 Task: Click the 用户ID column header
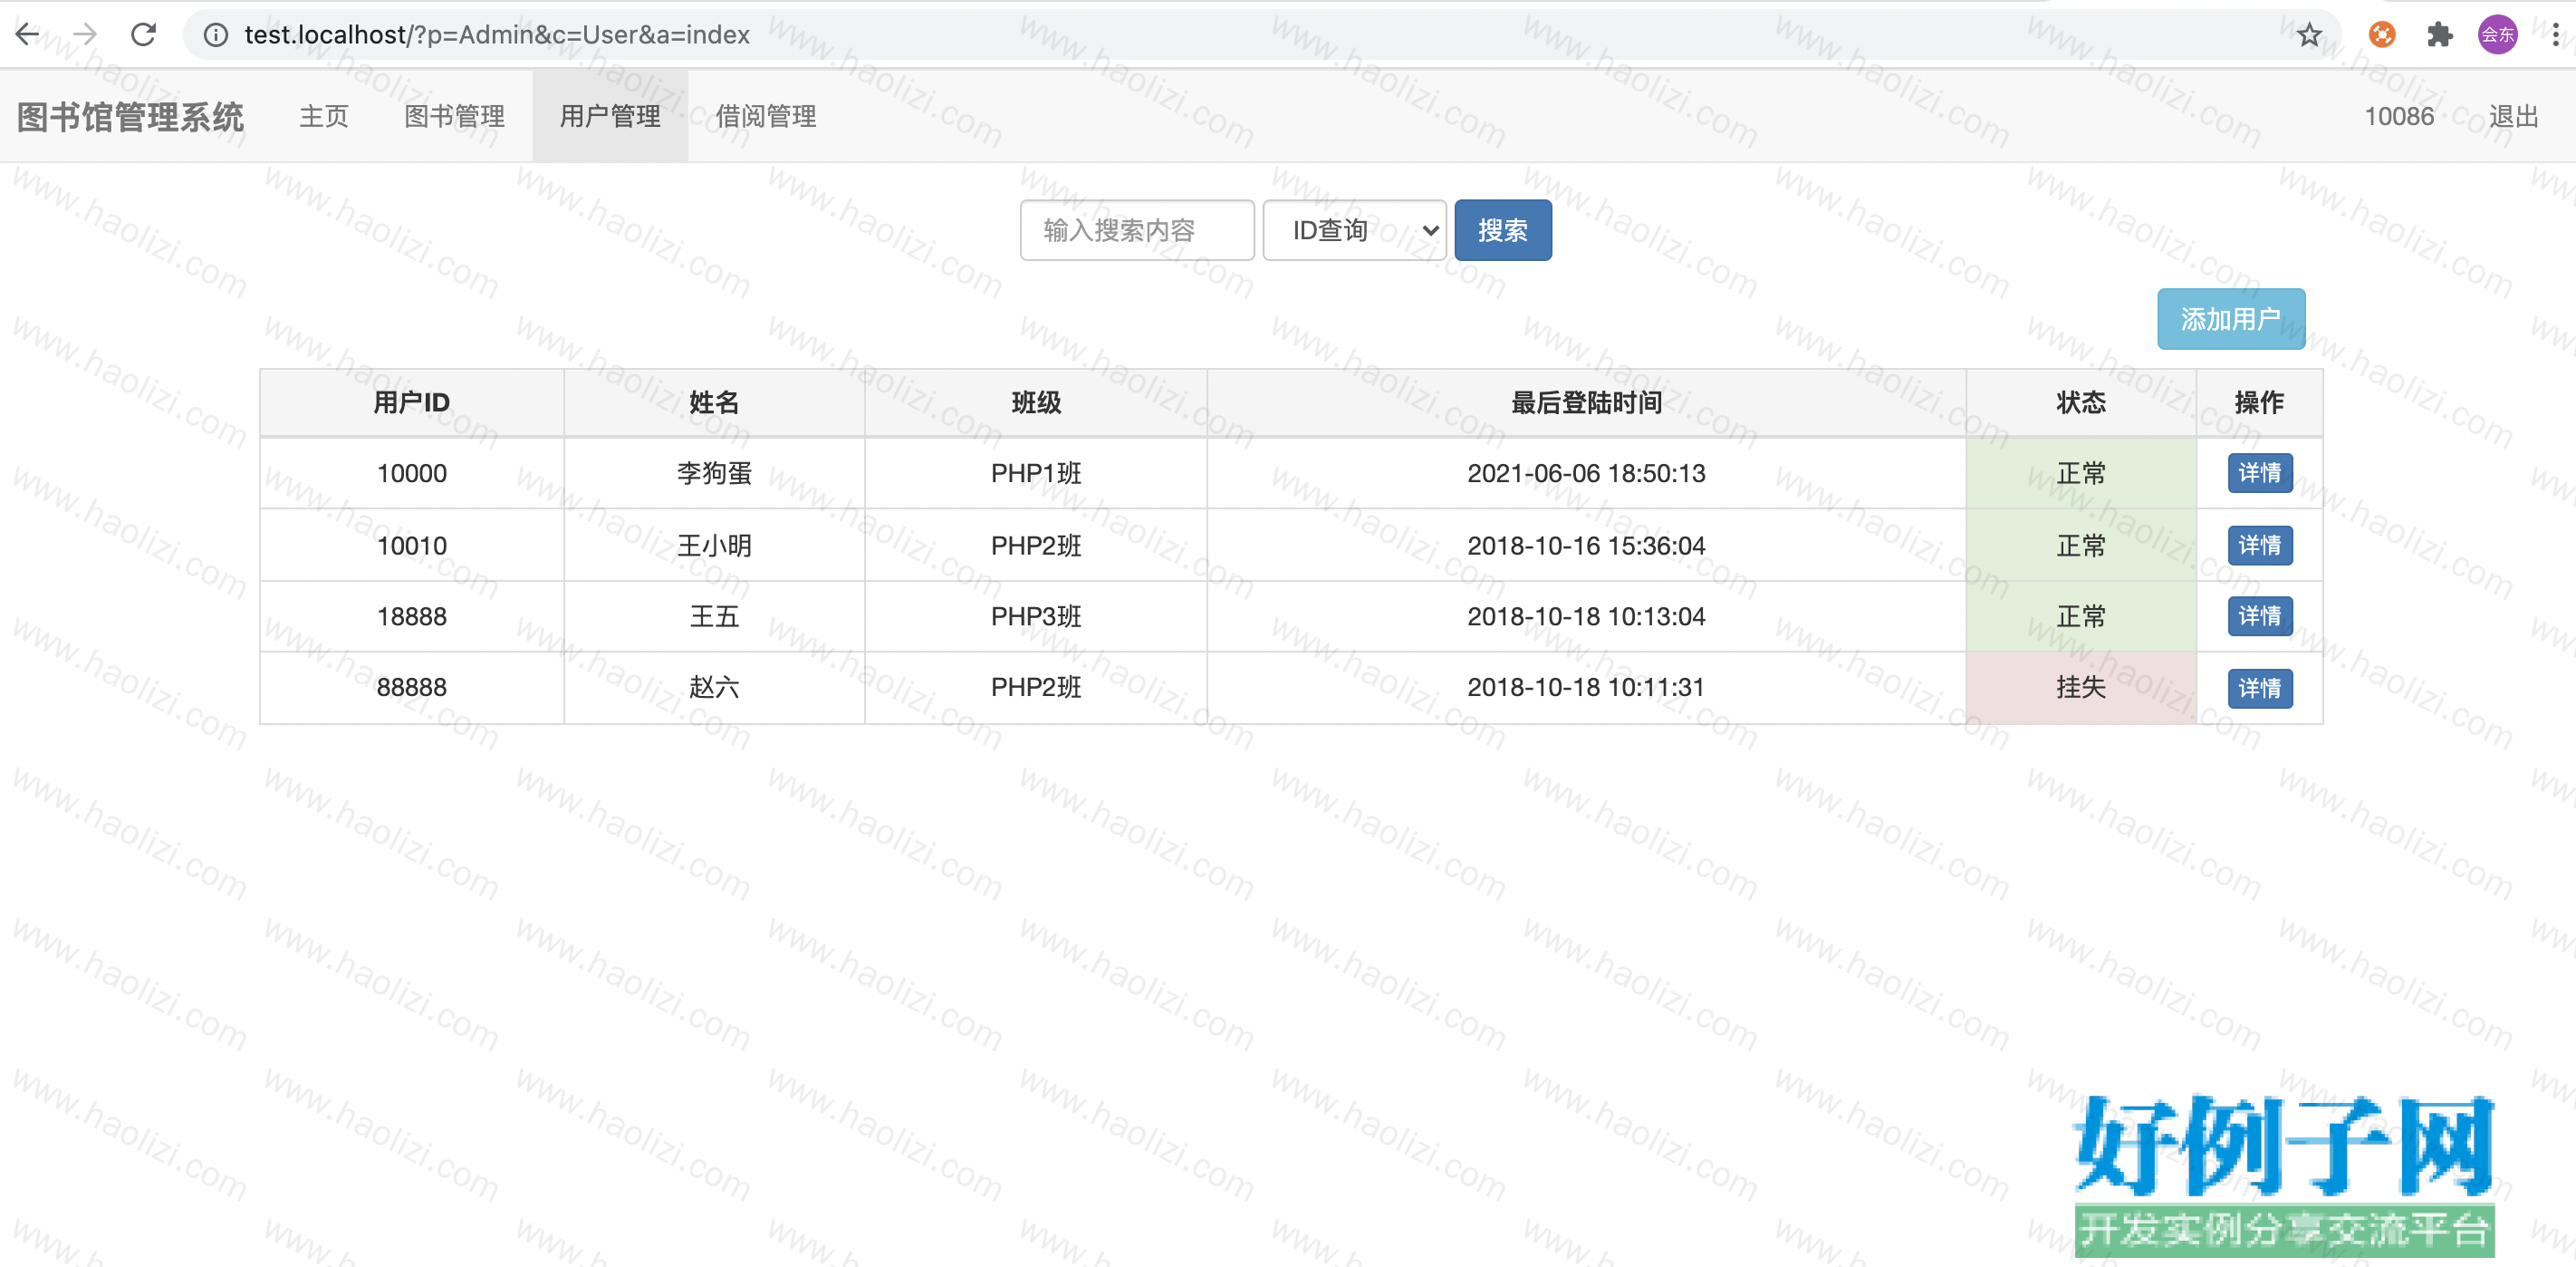[x=412, y=402]
